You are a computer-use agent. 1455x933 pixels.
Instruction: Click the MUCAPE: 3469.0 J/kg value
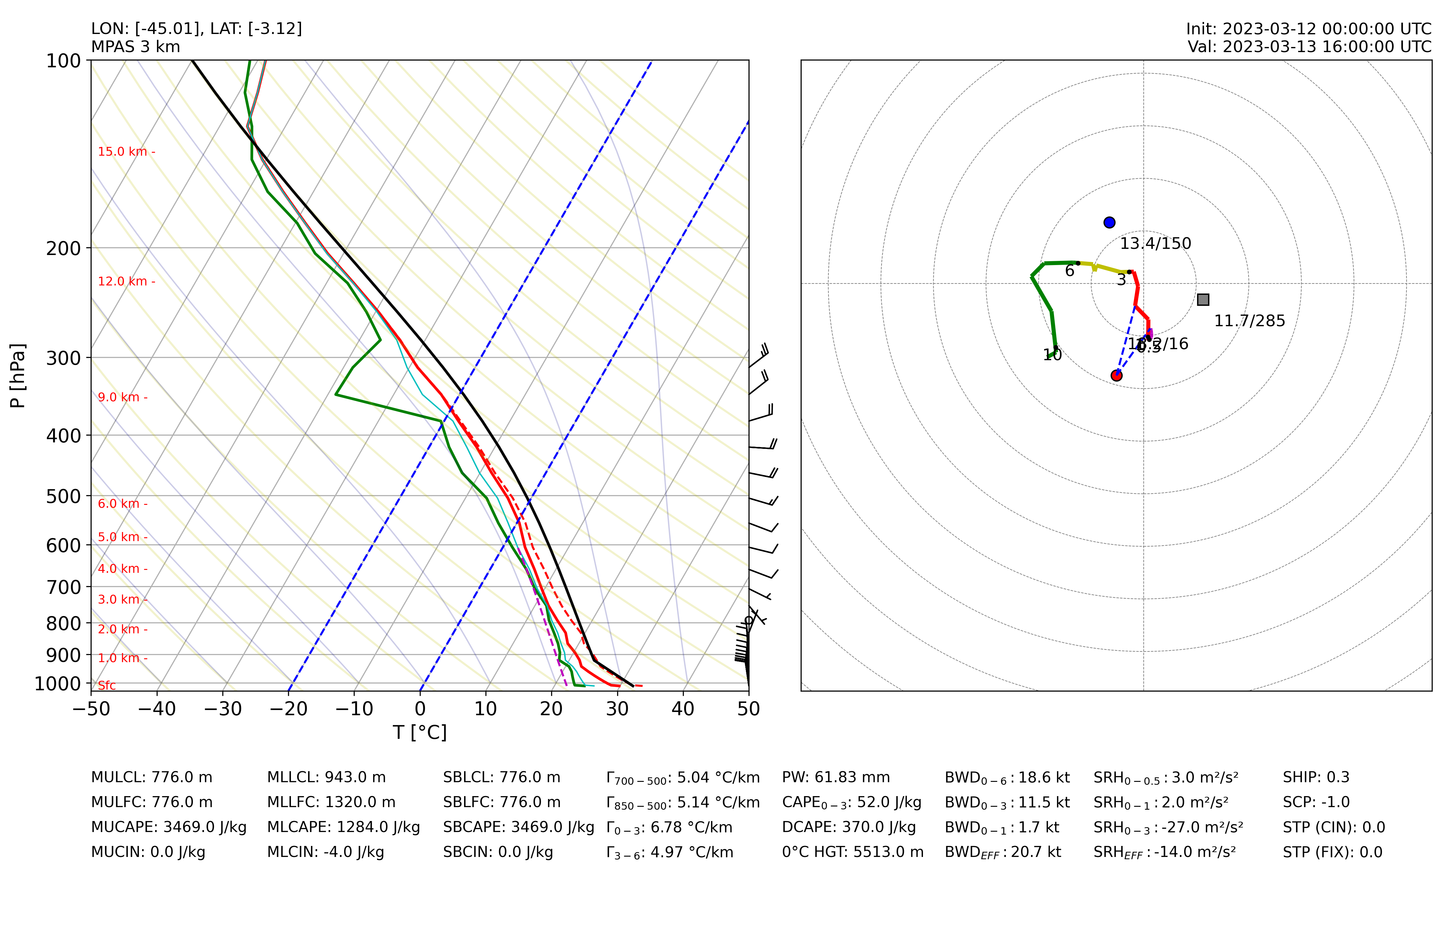(168, 827)
